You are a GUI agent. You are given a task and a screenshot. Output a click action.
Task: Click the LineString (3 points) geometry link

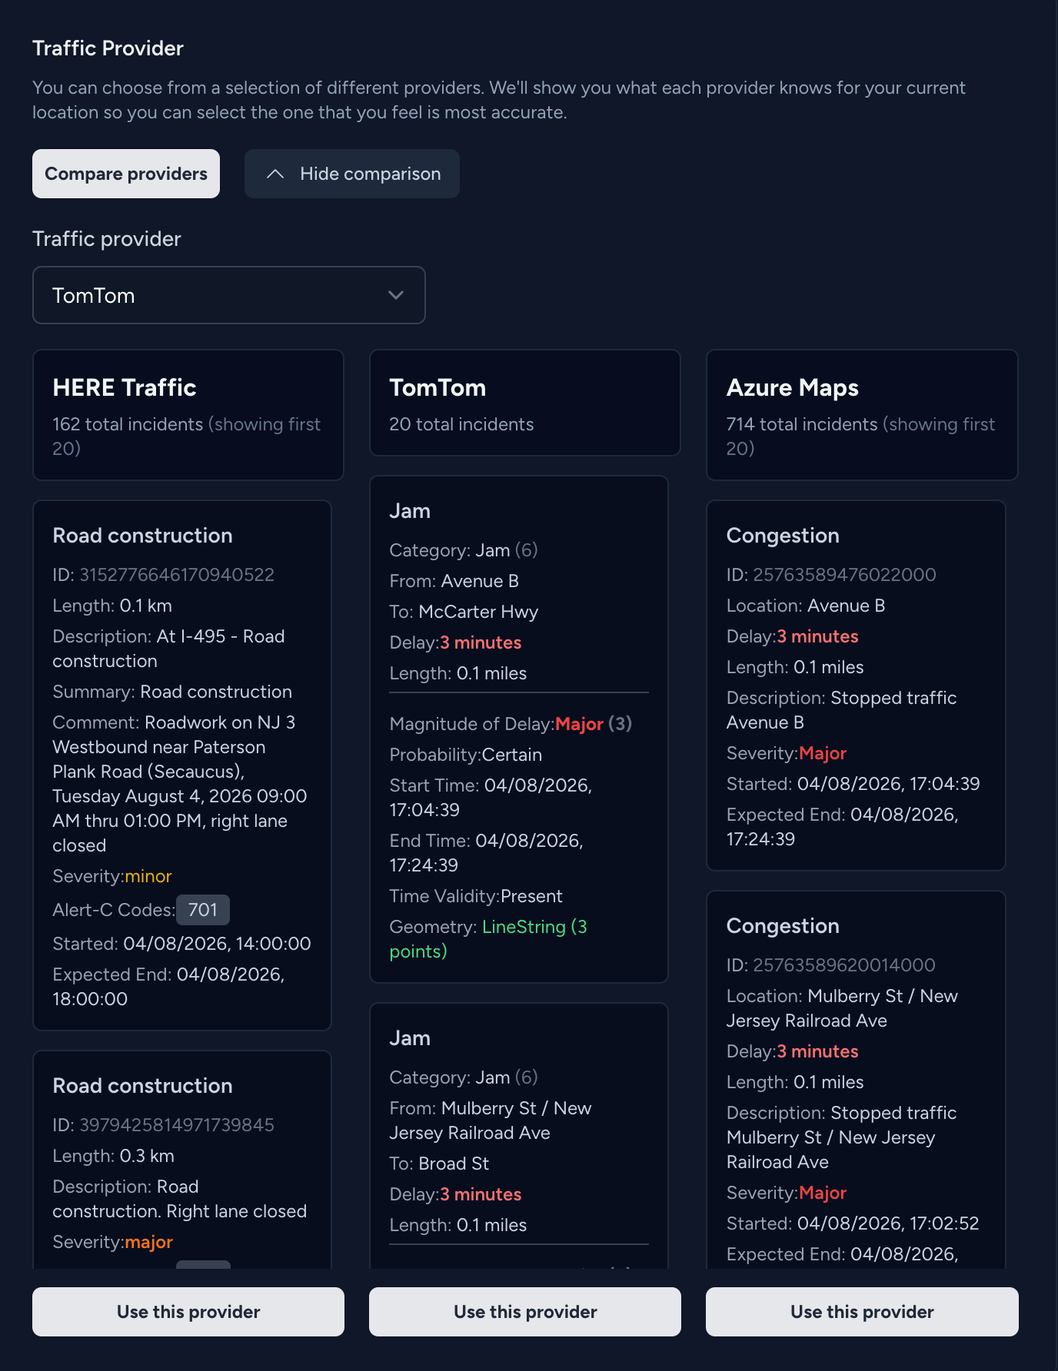[x=488, y=939]
